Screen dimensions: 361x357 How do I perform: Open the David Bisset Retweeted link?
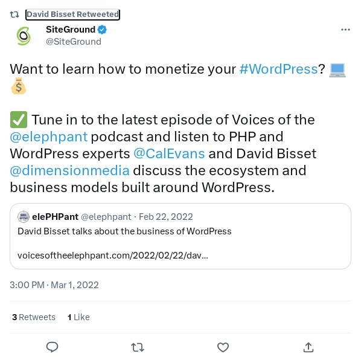72,14
